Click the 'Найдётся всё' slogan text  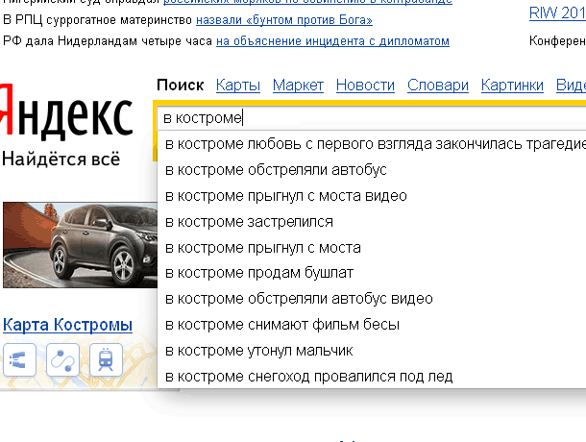(61, 160)
